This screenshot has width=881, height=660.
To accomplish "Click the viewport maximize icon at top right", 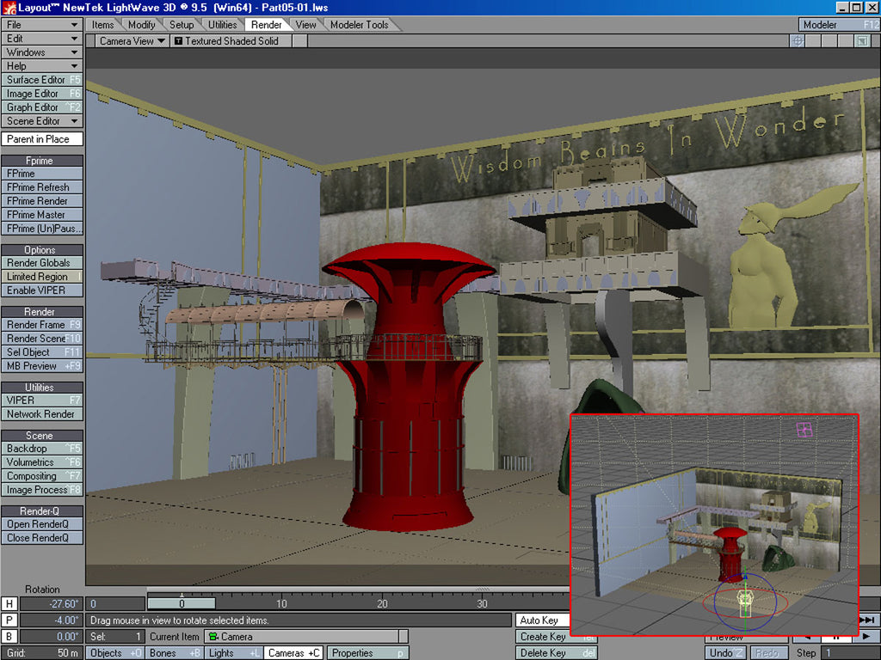I will tap(862, 40).
